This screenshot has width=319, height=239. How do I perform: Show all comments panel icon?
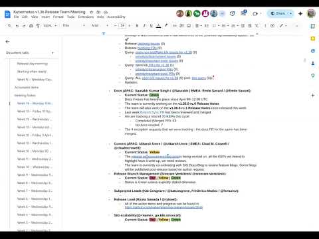243,13
